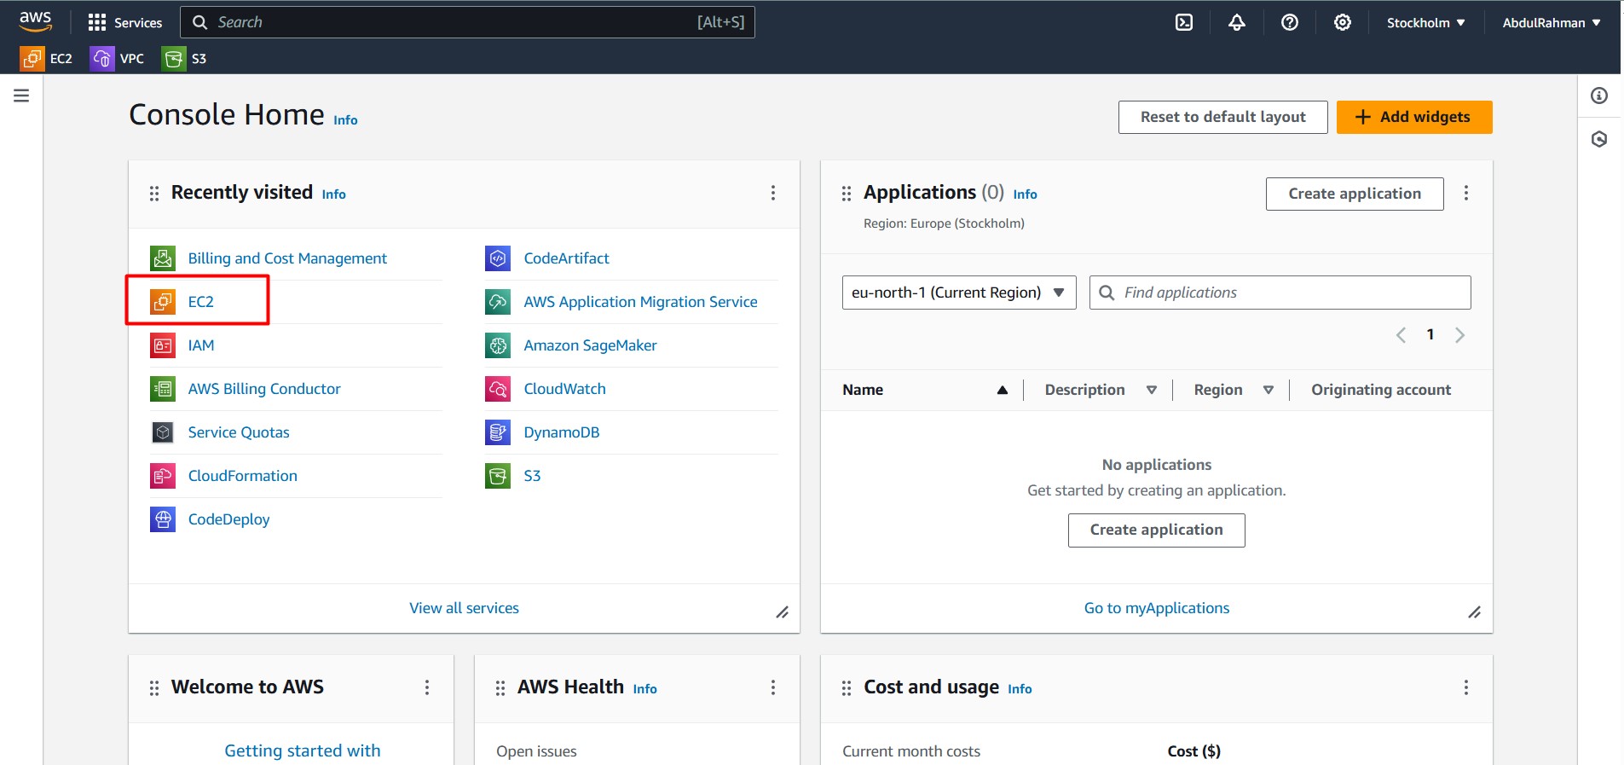Click the DynamoDB icon
Screen dimensions: 1624x765
498,432
